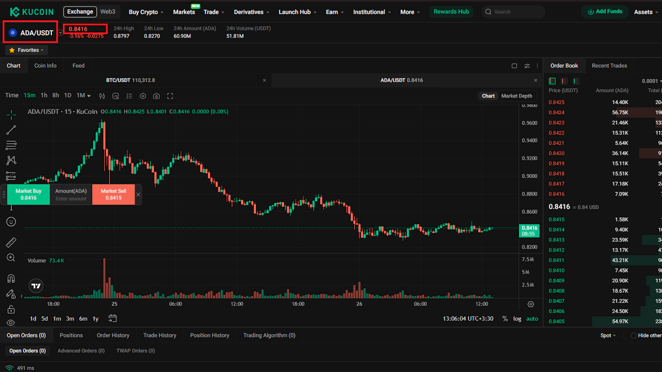Toggle stay-in-drawing-mode pencil lock
This screenshot has width=662, height=372.
point(11,294)
